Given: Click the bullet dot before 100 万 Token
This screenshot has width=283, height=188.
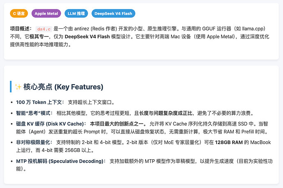Looking at the screenshot, I should point(12,102).
